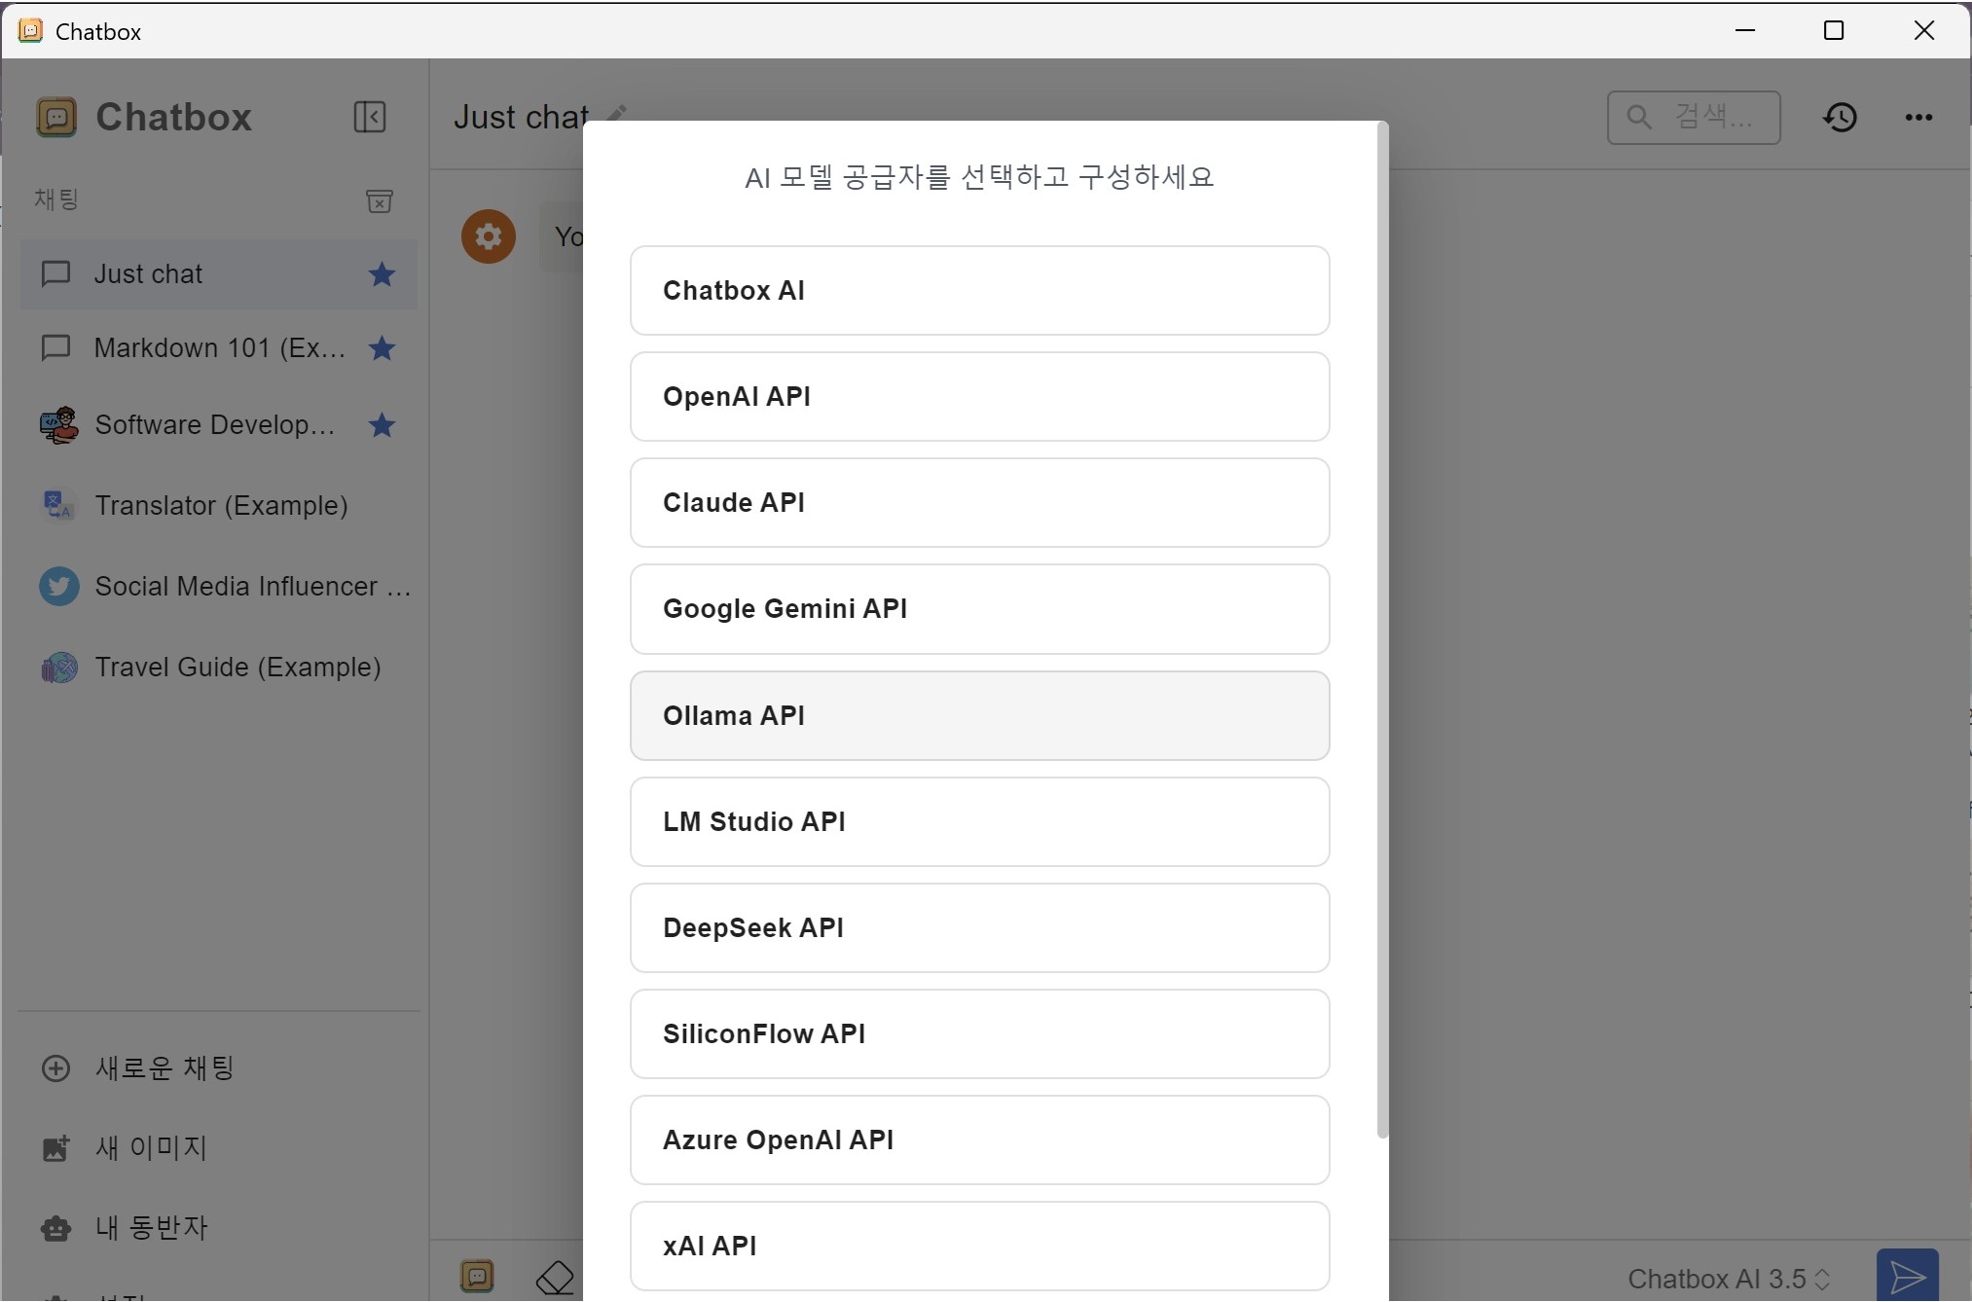The image size is (1972, 1302).
Task: Start a new chat (새로운 채팅)
Action: point(164,1068)
